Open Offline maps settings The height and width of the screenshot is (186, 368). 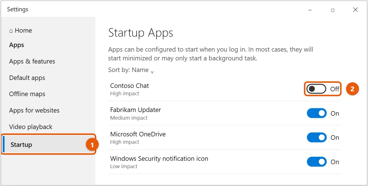[x=27, y=94]
